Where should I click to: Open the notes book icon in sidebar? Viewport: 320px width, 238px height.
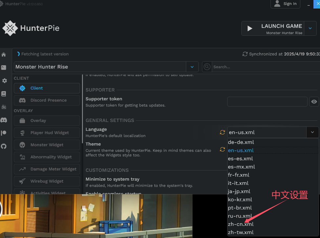(4, 94)
